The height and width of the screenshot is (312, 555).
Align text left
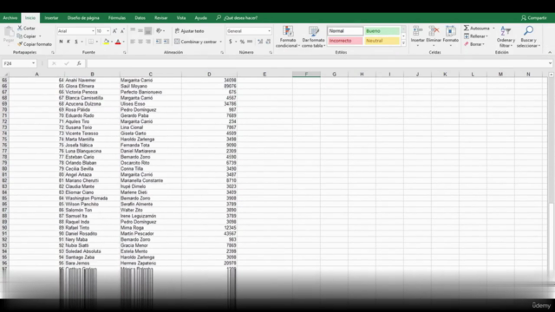pyautogui.click(x=133, y=42)
